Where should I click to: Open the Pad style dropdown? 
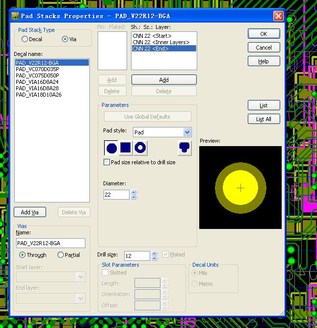coord(187,132)
